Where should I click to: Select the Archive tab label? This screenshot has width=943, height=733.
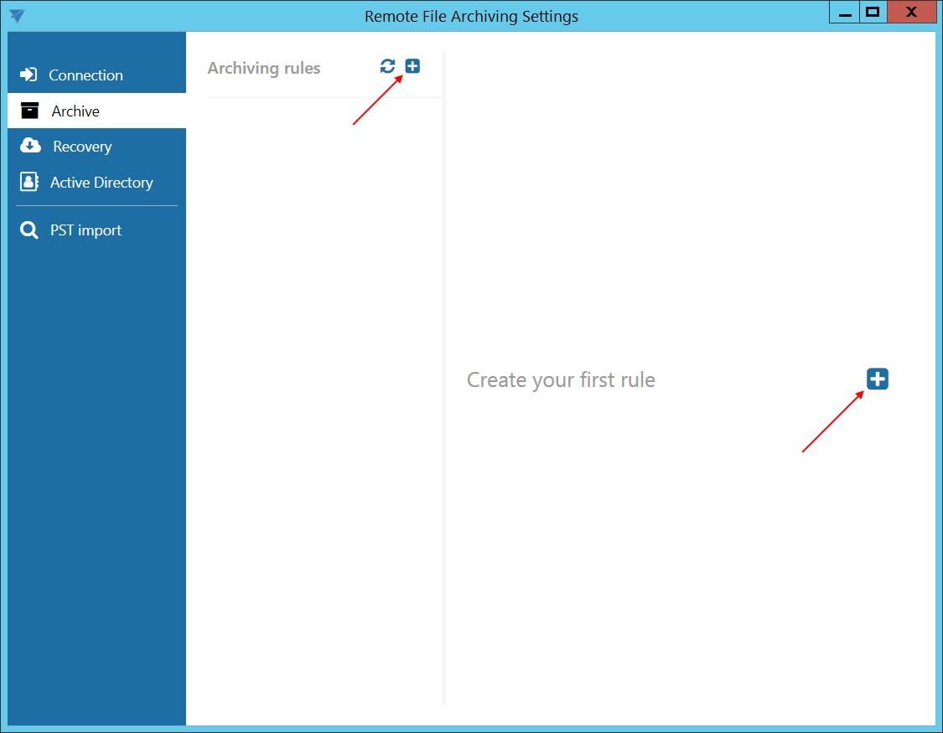pos(75,111)
